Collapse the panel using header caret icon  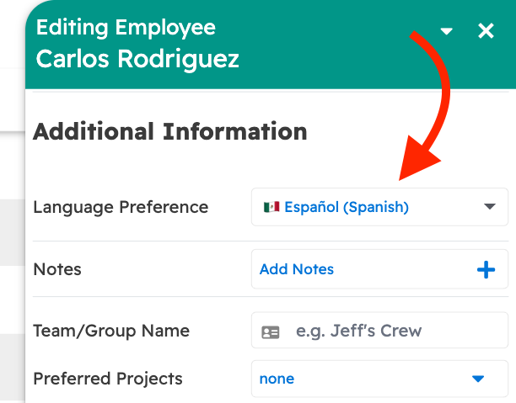[x=447, y=31]
